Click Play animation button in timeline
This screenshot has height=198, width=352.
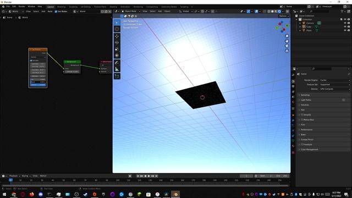(x=149, y=176)
